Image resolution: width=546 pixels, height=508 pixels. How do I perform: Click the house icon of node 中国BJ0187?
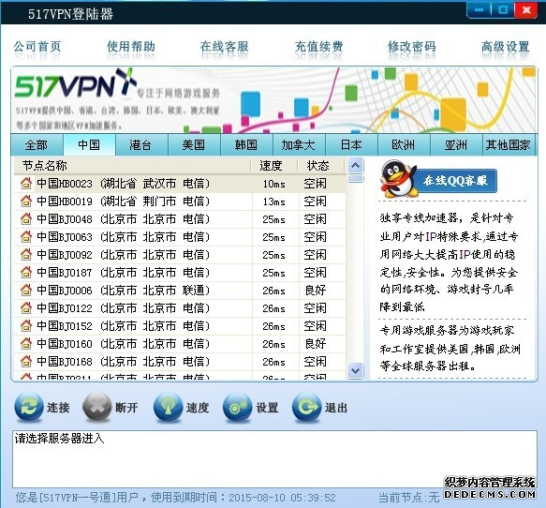pos(26,272)
